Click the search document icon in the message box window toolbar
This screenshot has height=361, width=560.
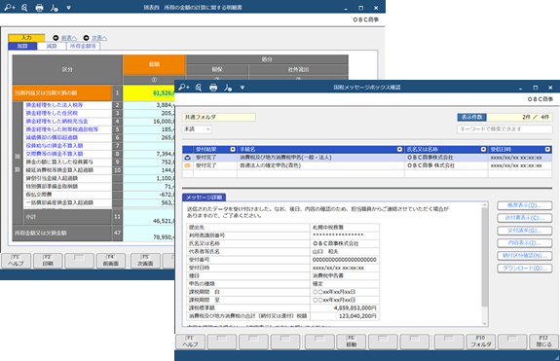pos(199,87)
